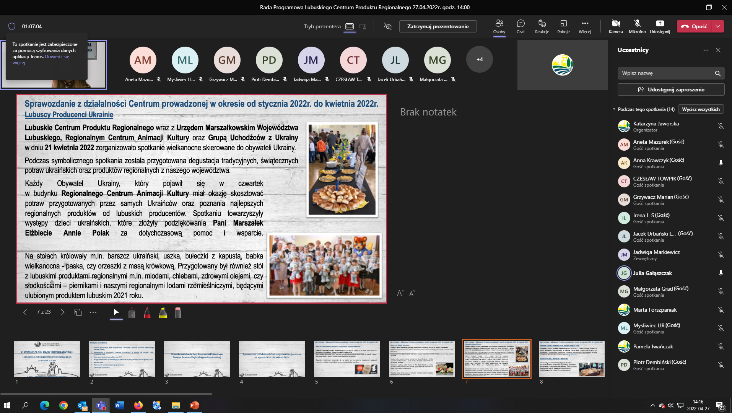The image size is (732, 413).
Task: Open the Więcej menu in toolbar
Action: [585, 26]
